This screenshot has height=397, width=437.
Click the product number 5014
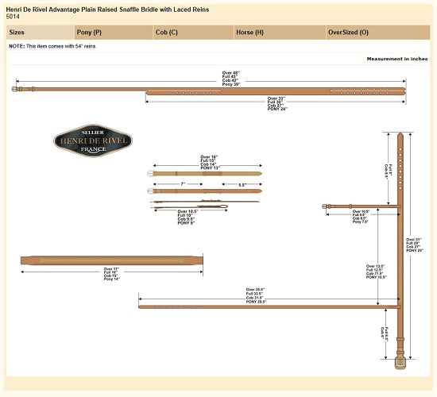(x=13, y=17)
